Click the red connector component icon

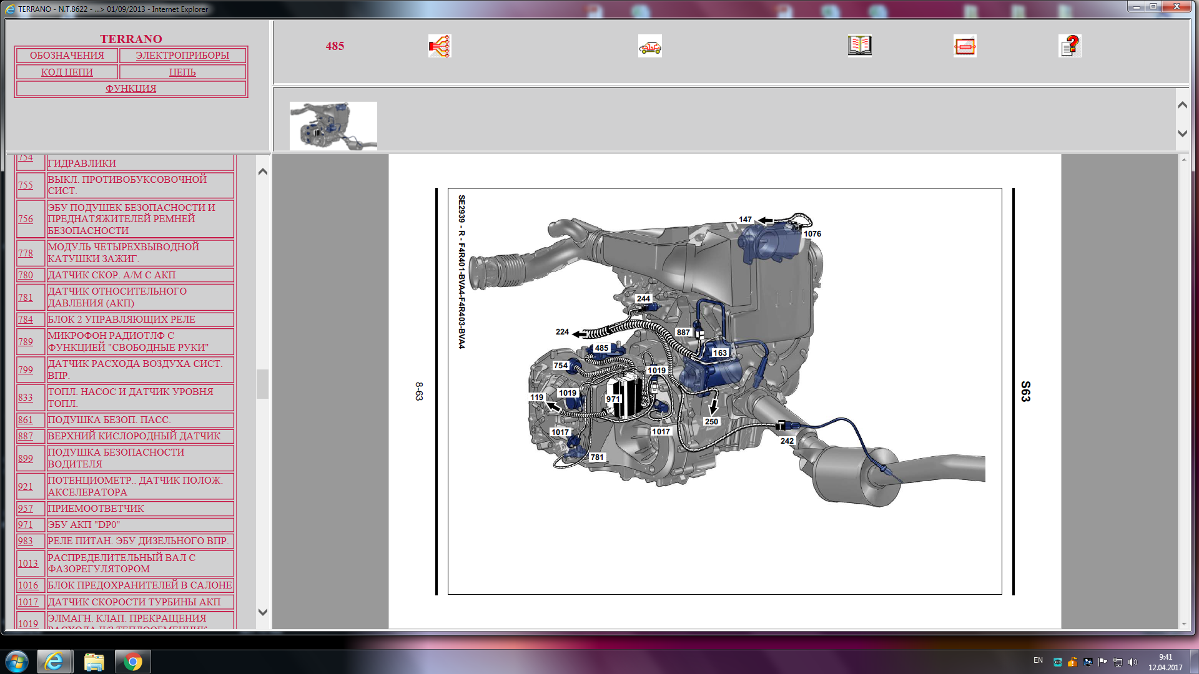[x=965, y=46]
